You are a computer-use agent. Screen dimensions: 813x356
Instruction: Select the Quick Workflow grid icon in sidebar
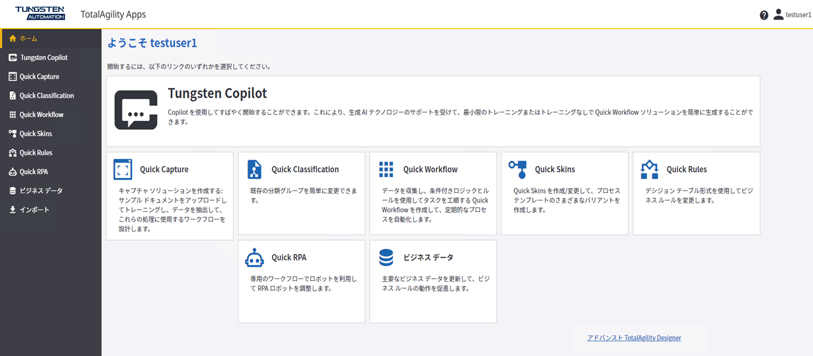pos(12,114)
